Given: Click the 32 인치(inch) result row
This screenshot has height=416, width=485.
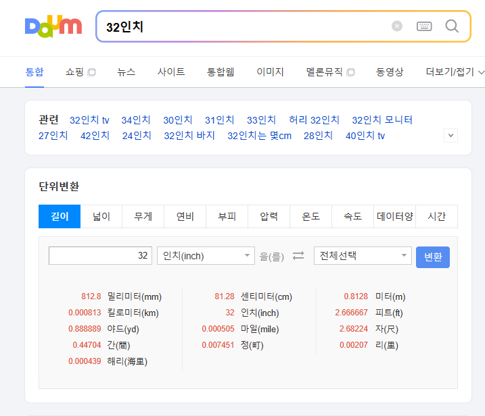Looking at the screenshot, I should click(x=252, y=313).
